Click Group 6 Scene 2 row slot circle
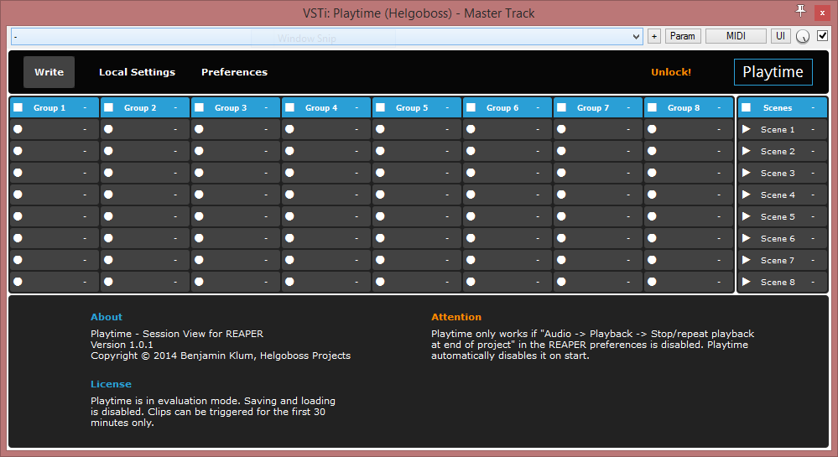 (x=471, y=151)
